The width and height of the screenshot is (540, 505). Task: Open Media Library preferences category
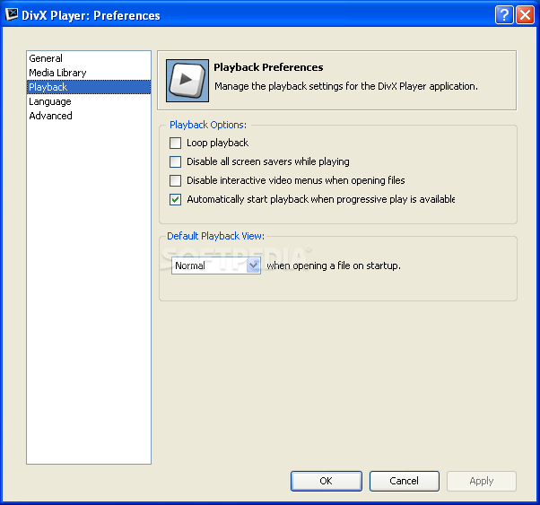pyautogui.click(x=89, y=73)
